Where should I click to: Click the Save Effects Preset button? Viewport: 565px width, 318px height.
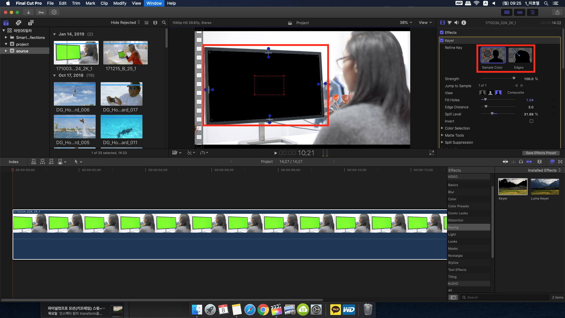[x=541, y=153]
